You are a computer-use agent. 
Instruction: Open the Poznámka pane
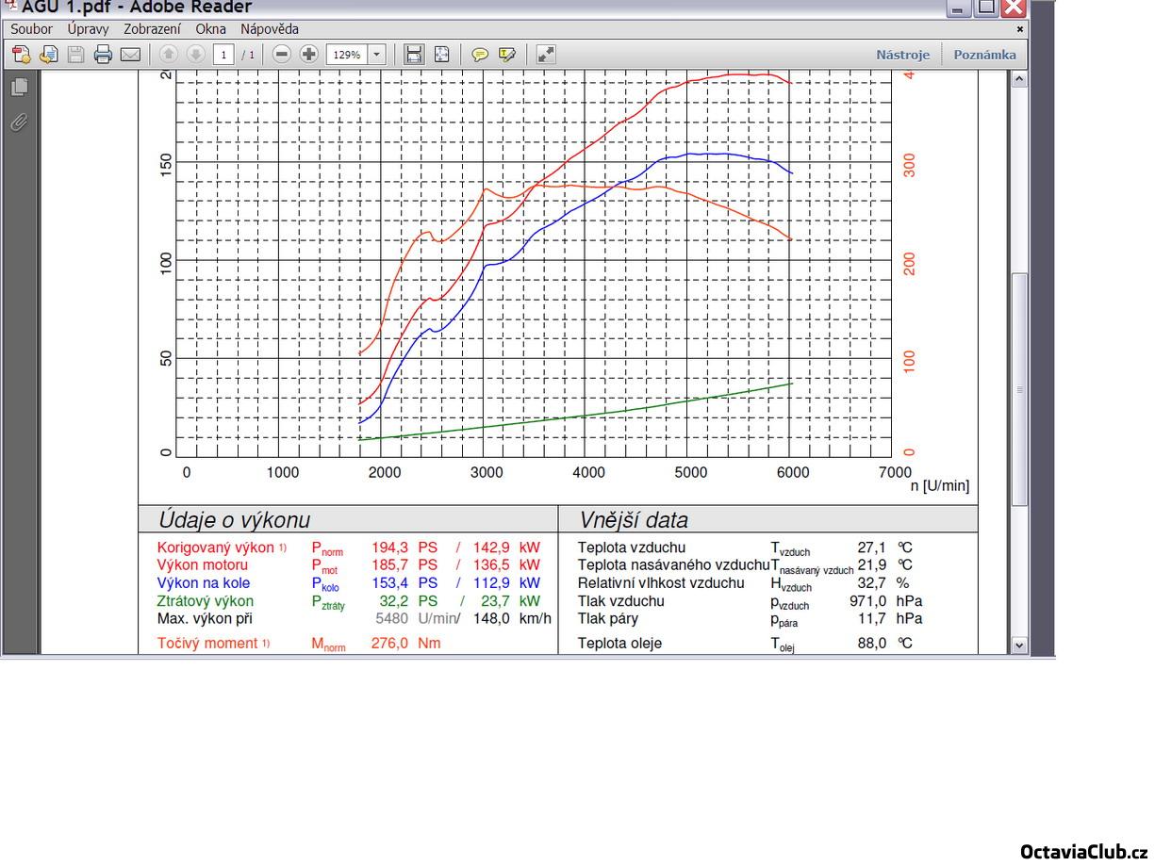[984, 55]
